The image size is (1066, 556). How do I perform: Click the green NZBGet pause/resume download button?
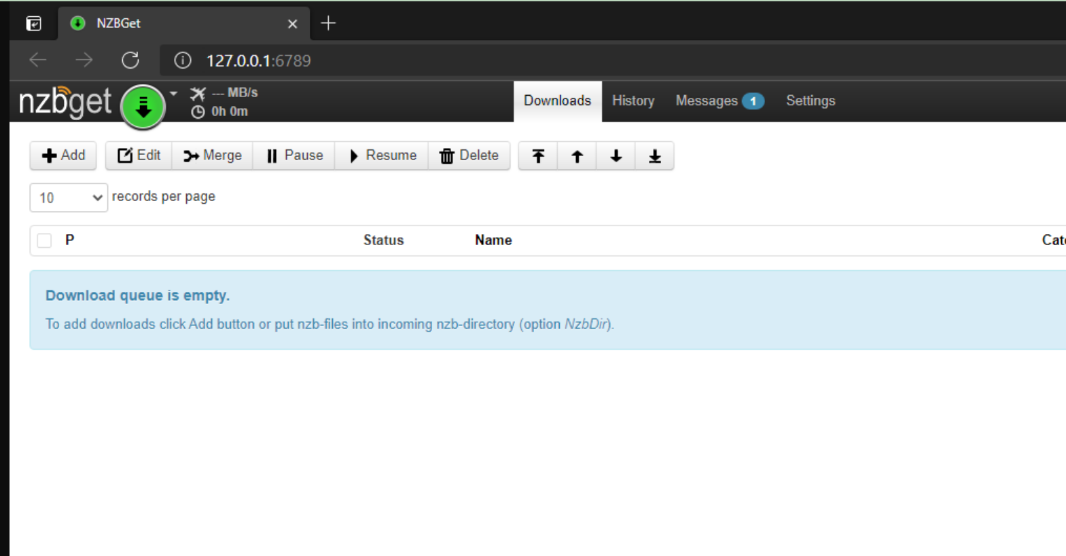(143, 107)
